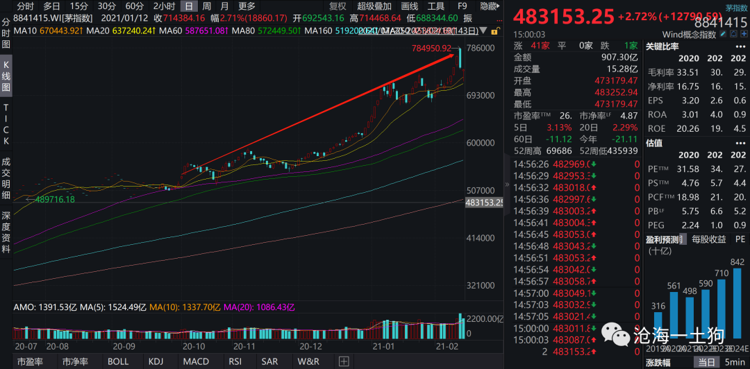This screenshot has width=750, height=369.
Task: Click the low price label 489716.18
Action: [x=55, y=199]
